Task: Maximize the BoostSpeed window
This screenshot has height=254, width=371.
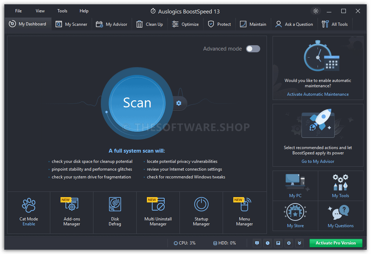Action: [343, 11]
